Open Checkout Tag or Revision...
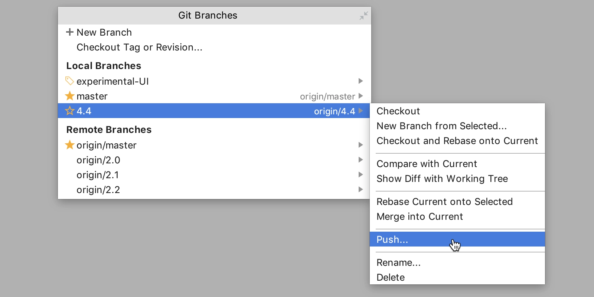This screenshot has width=594, height=297. tap(139, 47)
